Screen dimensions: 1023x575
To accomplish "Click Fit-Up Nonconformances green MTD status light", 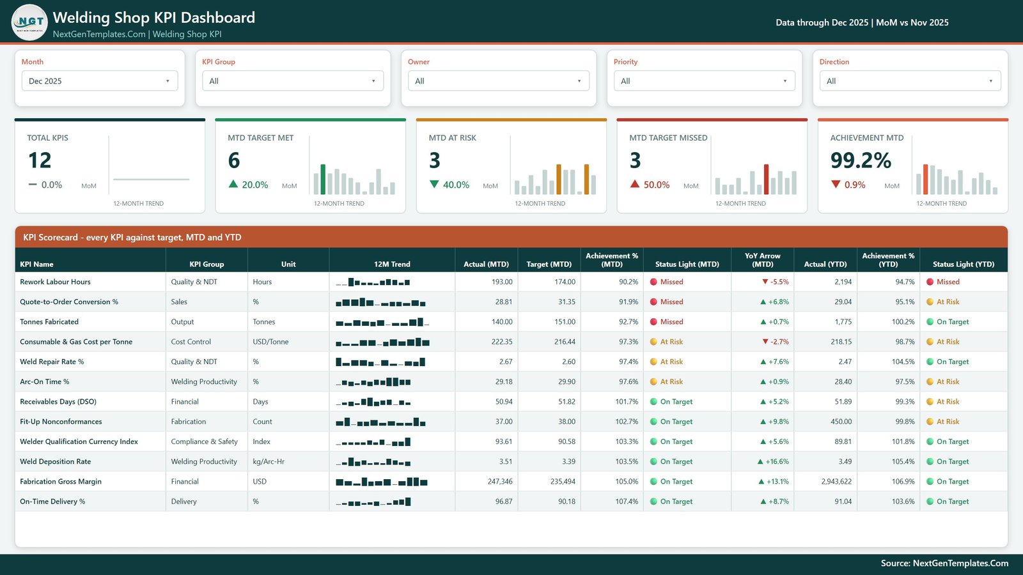I will 654,422.
